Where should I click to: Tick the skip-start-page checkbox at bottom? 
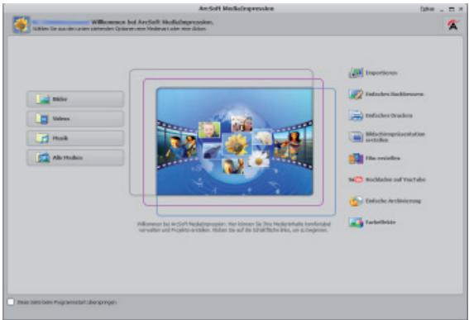pos(11,302)
